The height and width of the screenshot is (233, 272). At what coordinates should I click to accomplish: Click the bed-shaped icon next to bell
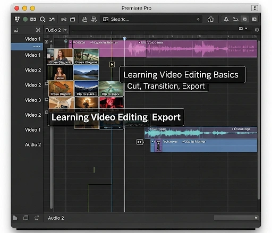click(235, 19)
